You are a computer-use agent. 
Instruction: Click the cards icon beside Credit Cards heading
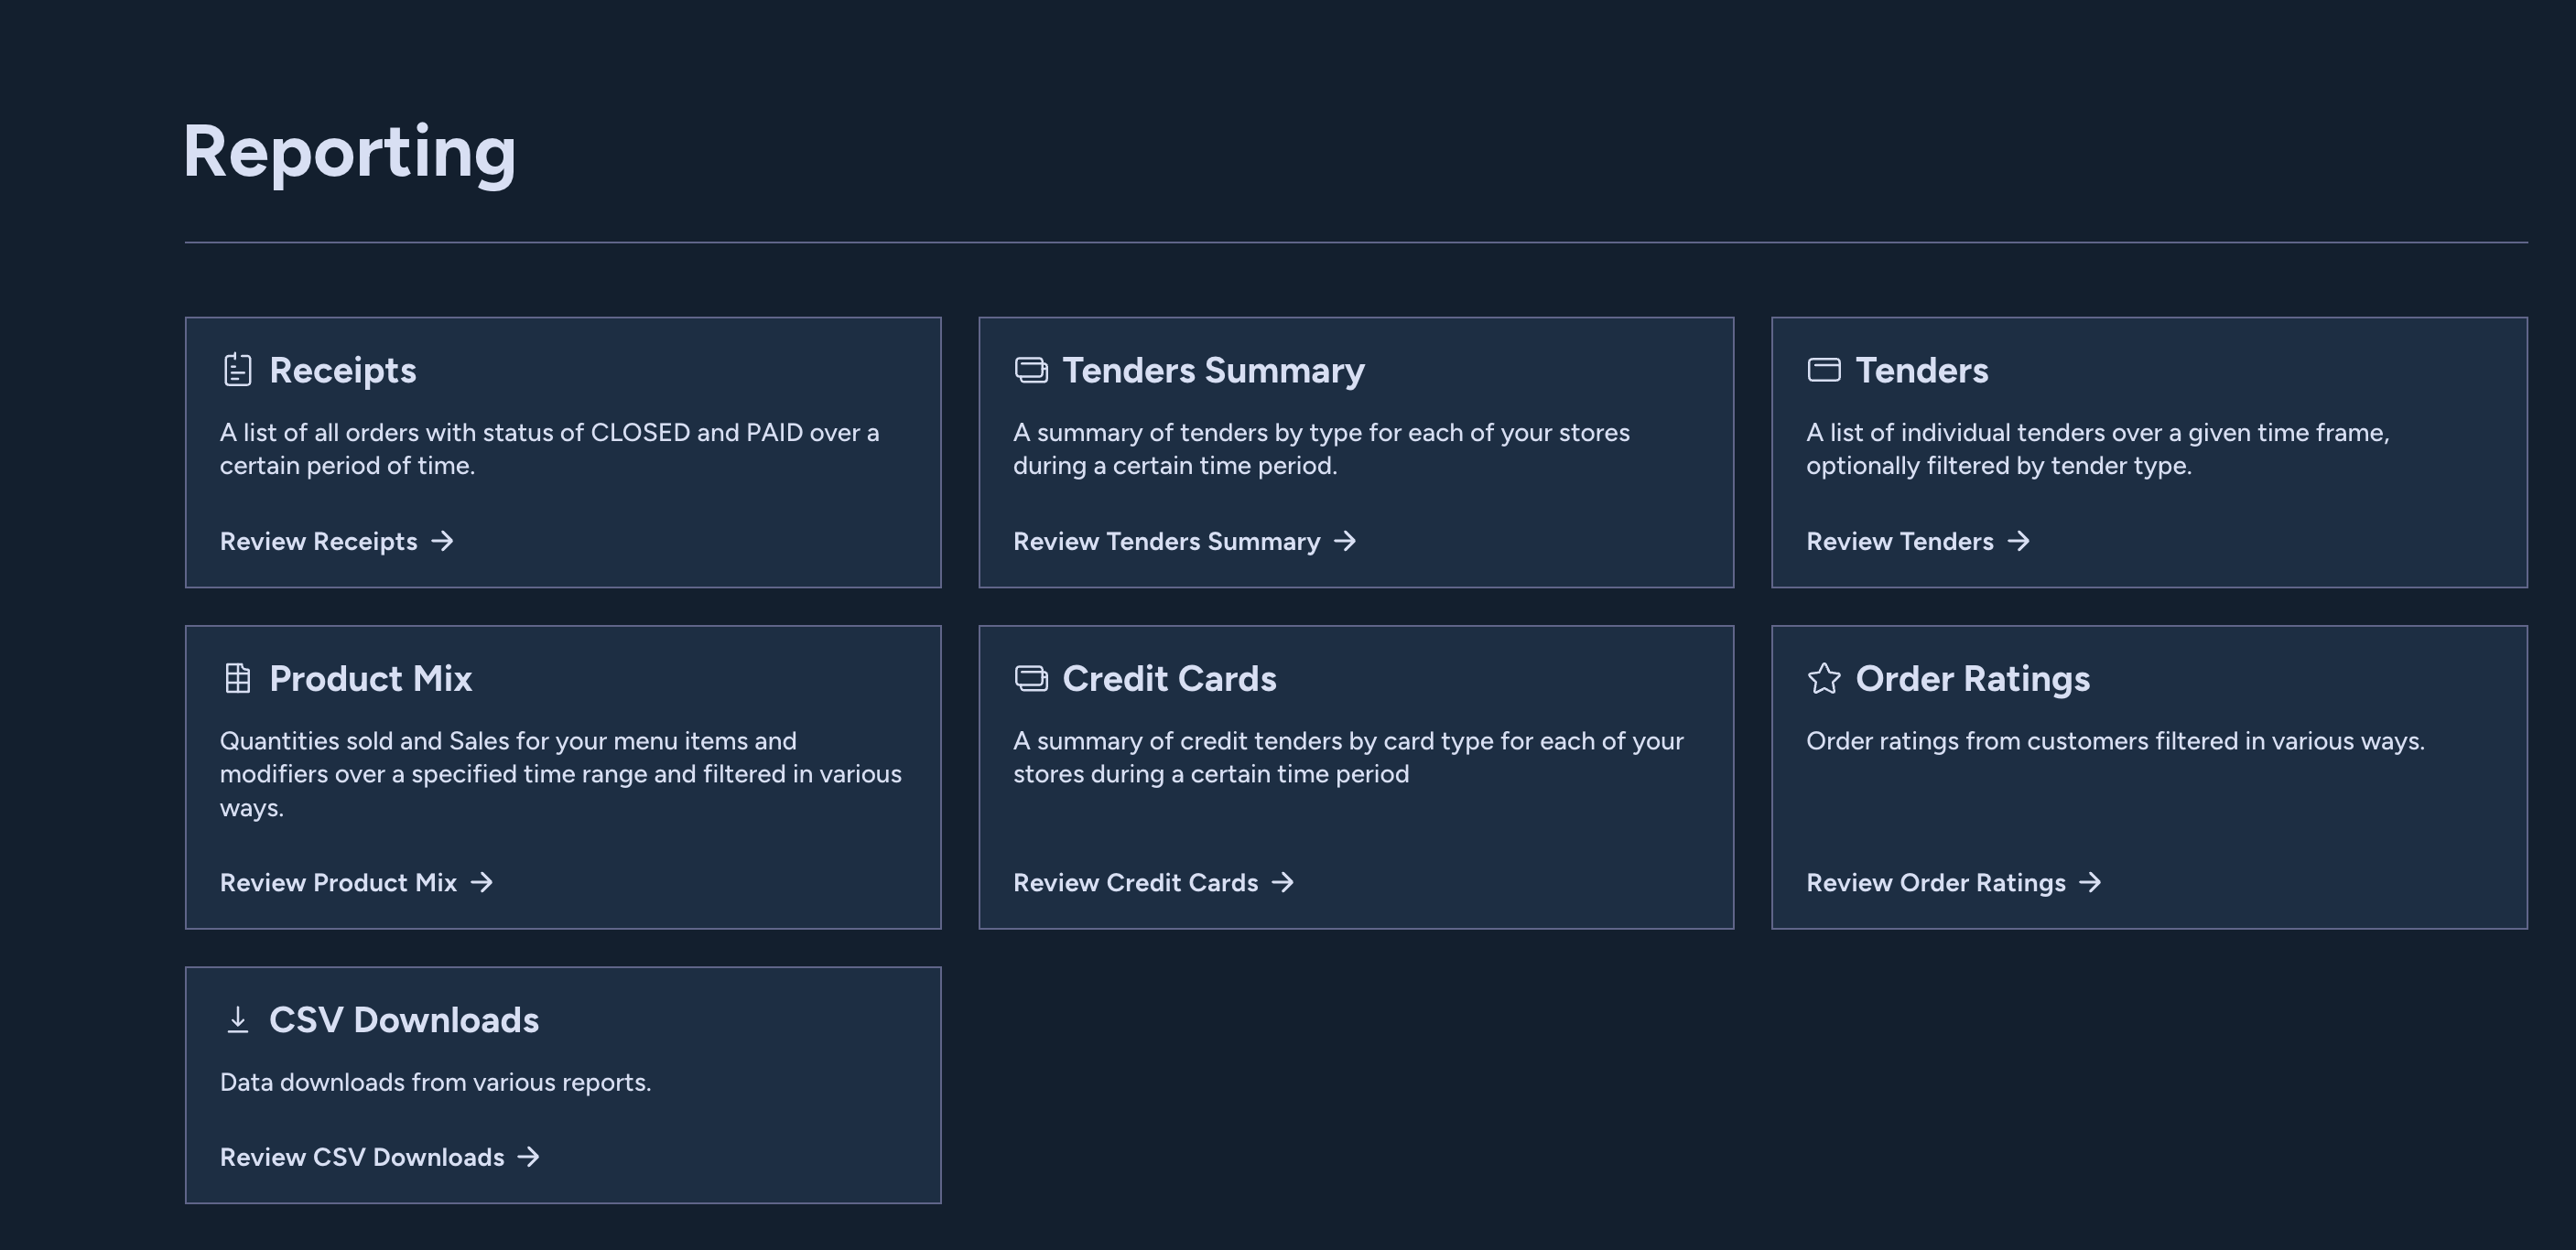(1031, 678)
